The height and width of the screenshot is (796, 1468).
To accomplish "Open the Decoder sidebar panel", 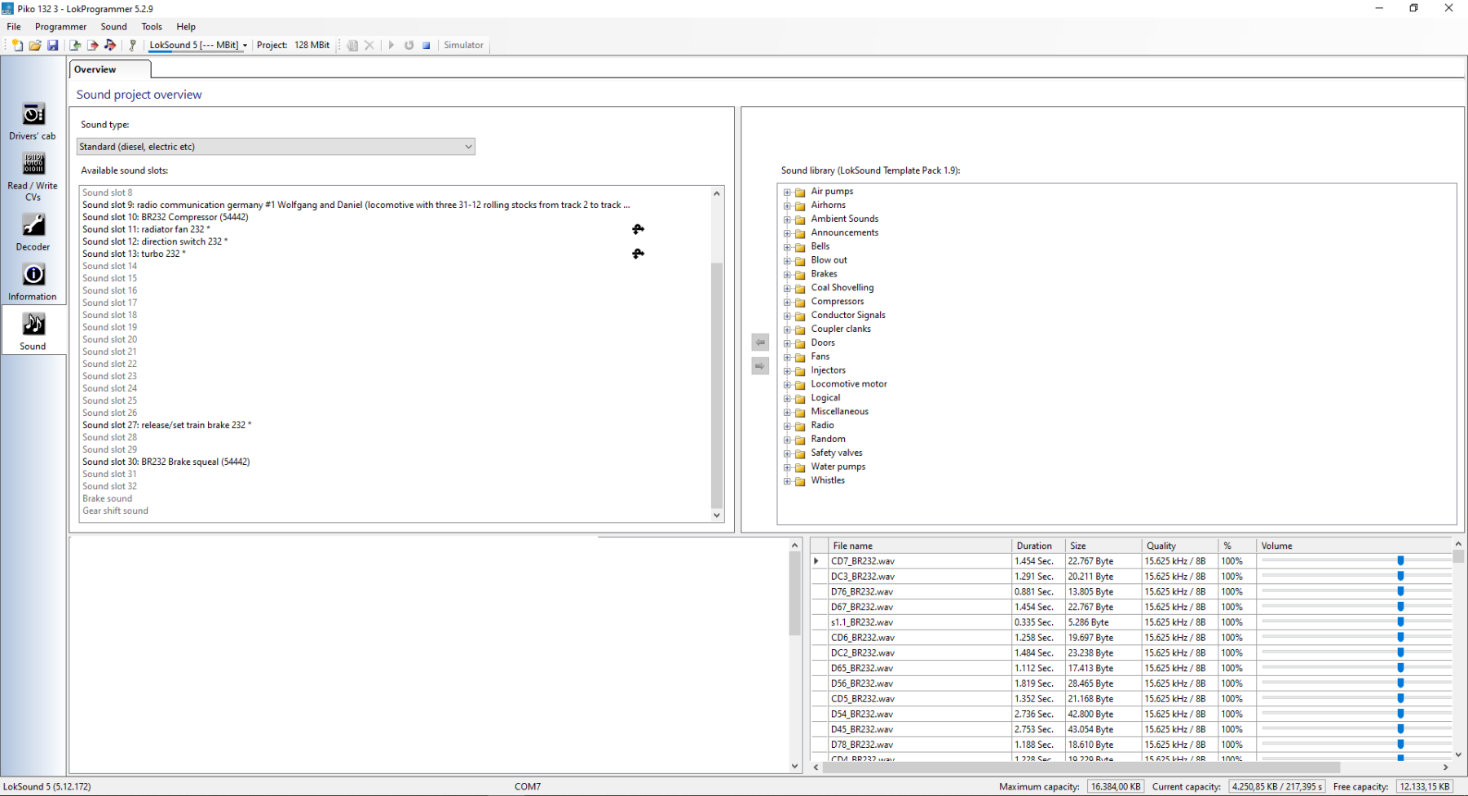I will 33,232.
